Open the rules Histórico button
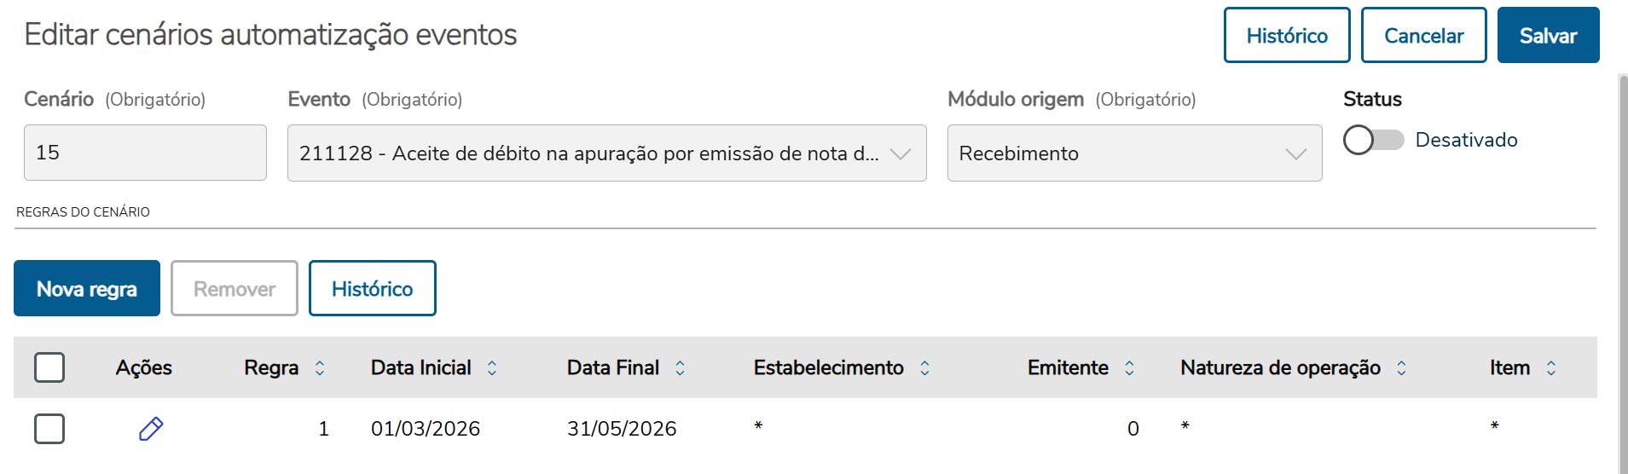1628x474 pixels. 372,289
